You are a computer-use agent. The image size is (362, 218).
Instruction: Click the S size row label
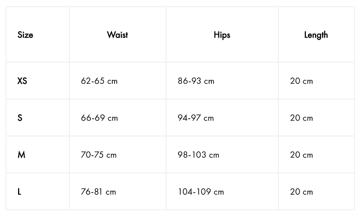(20, 118)
